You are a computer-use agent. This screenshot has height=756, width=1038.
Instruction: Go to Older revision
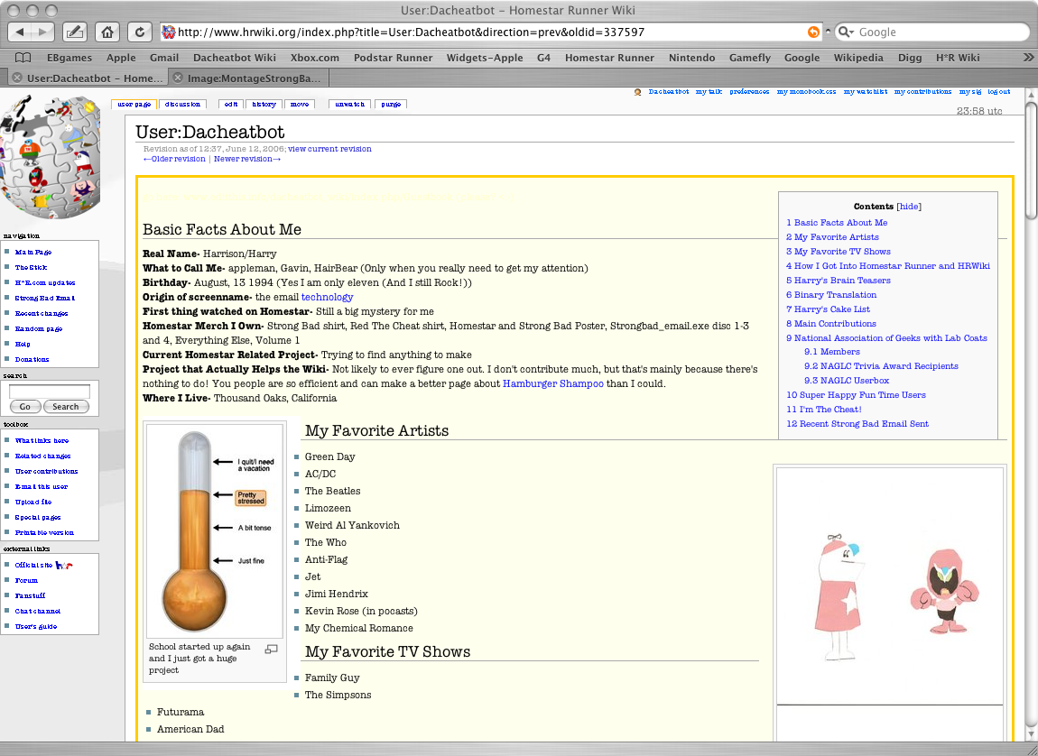(174, 159)
